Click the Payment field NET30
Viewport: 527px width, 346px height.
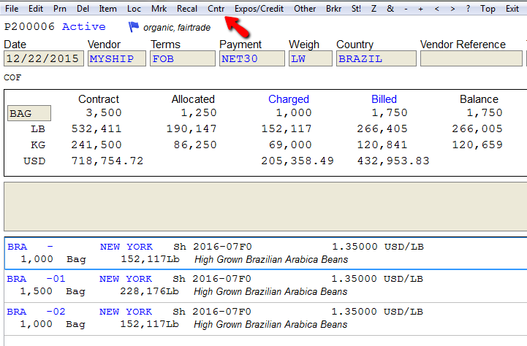pyautogui.click(x=252, y=58)
